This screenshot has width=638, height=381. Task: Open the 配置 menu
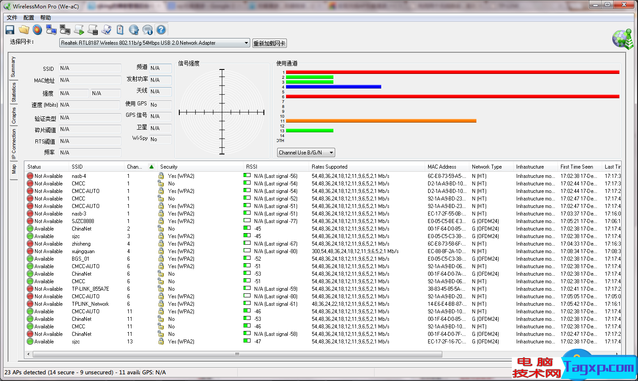click(x=29, y=18)
